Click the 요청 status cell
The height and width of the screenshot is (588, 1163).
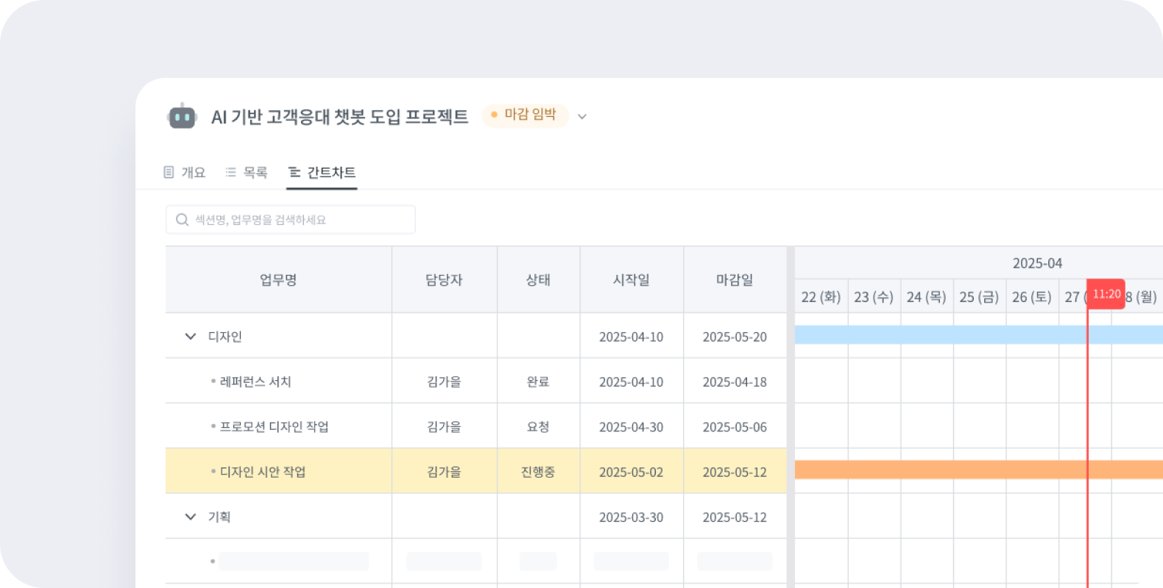tap(538, 426)
